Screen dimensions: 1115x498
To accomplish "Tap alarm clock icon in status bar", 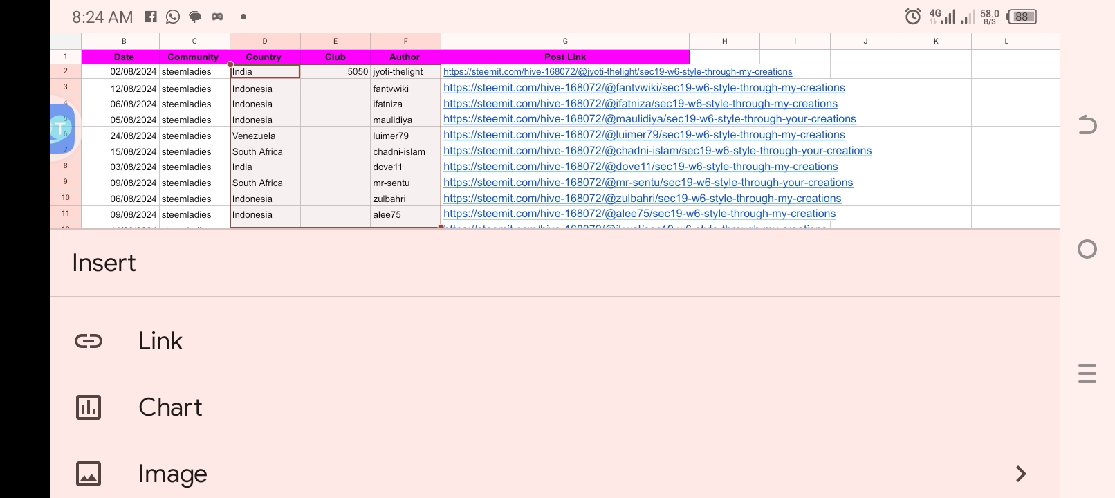I will [913, 17].
